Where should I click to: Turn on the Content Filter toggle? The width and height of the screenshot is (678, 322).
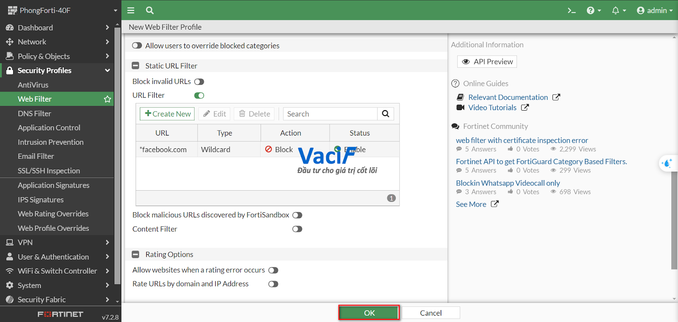[297, 229]
